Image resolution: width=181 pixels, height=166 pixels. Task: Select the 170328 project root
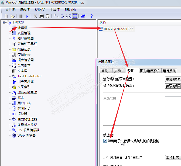click(18, 22)
